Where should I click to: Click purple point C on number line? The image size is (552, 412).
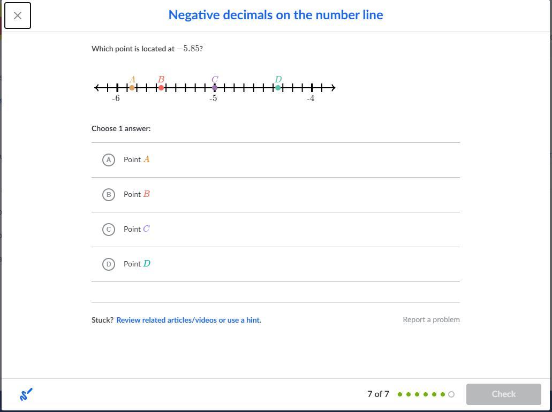pos(215,88)
